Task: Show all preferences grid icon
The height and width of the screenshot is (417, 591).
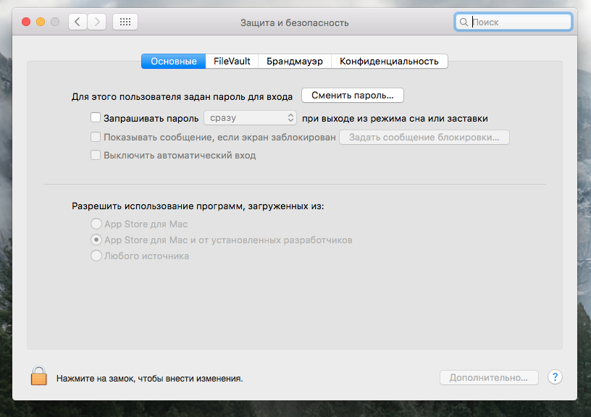Action: pos(125,22)
